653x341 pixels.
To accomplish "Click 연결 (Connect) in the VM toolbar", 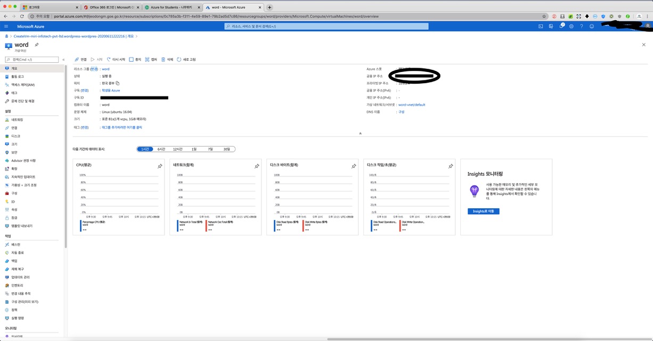I will [x=81, y=60].
